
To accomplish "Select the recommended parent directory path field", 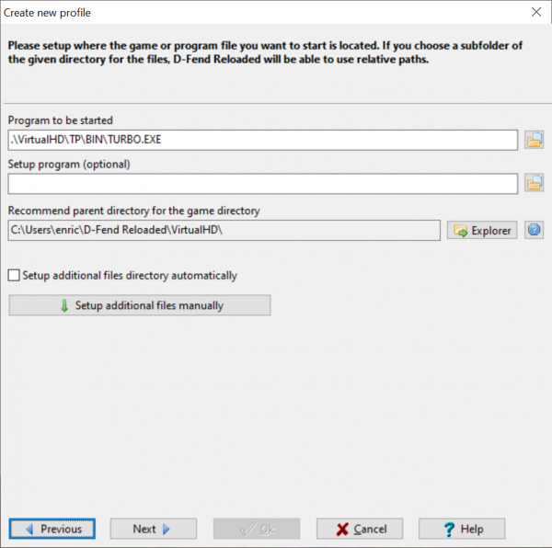I will click(x=224, y=230).
